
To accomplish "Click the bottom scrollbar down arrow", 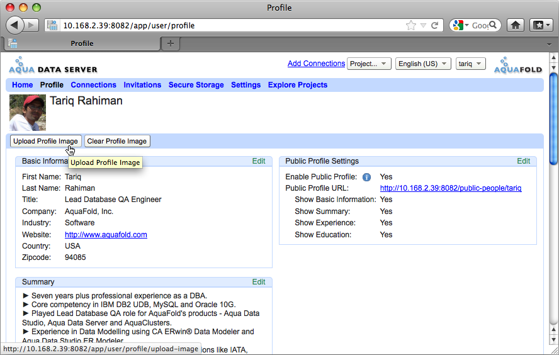I will tap(553, 340).
